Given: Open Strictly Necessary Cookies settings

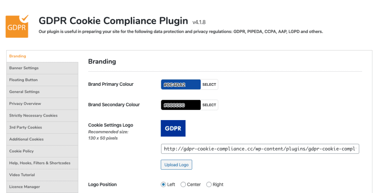Looking at the screenshot, I should pos(42,115).
